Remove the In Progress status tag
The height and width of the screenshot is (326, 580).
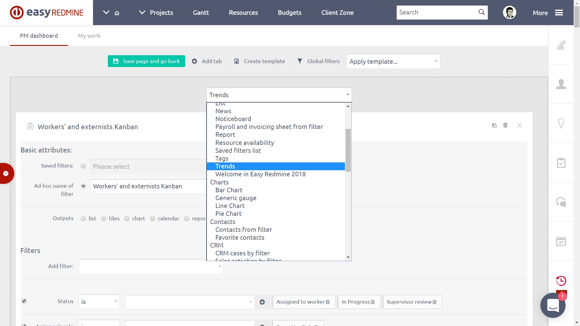point(373,302)
